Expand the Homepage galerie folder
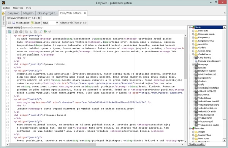 pos(193,34)
